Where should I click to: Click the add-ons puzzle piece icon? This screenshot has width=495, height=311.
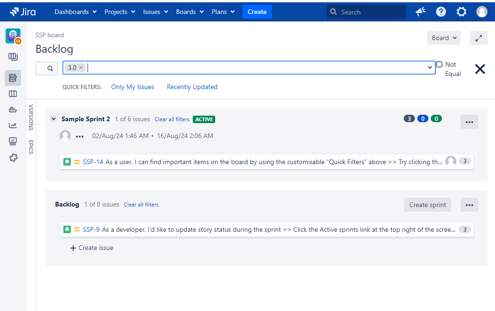coord(13,158)
